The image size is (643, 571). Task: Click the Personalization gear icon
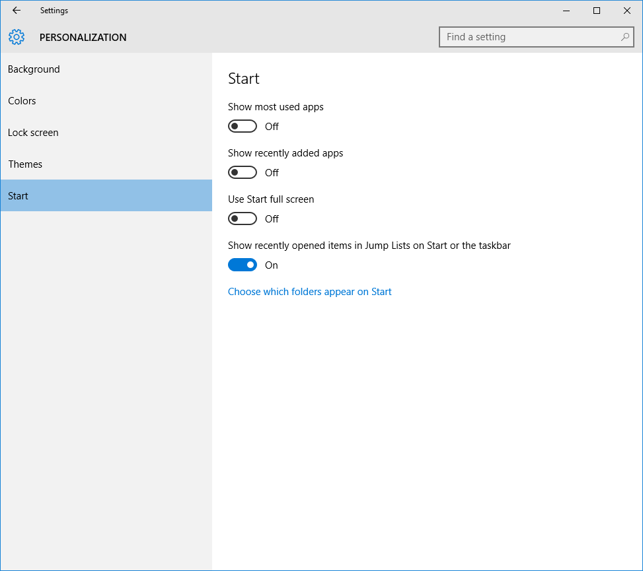17,37
